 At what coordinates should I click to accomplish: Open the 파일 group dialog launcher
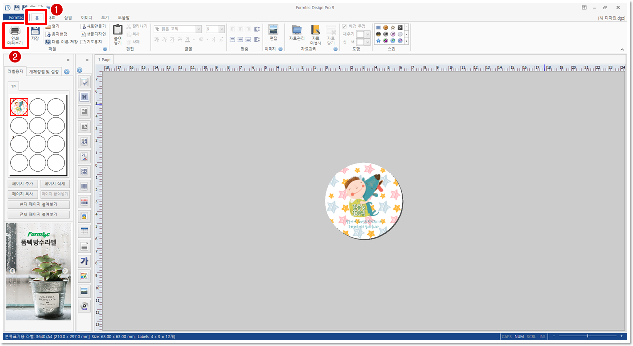coord(105,49)
